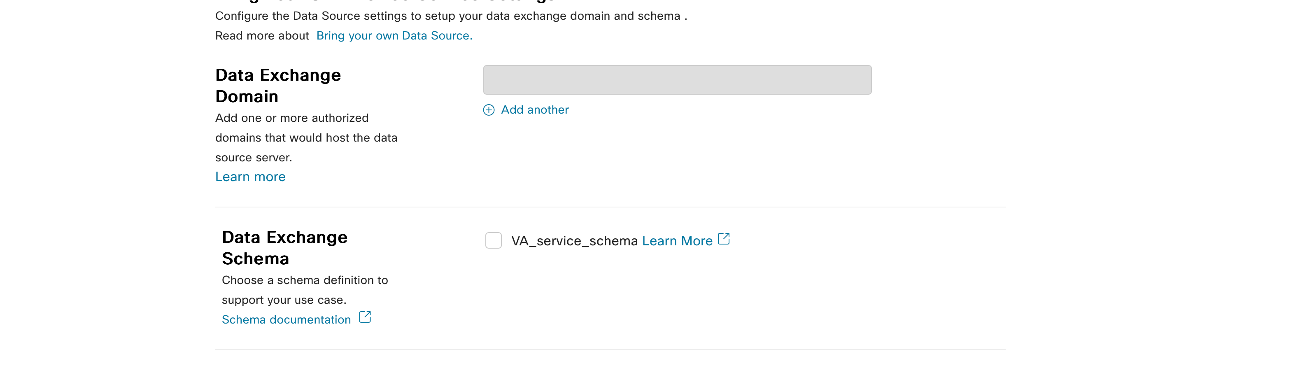Viewport: 1314px width, 368px height.
Task: Click the Data Exchange Domain section label
Action: tap(278, 85)
